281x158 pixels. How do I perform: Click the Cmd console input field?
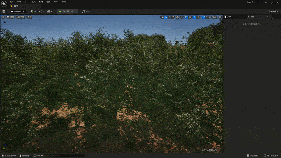pyautogui.click(x=62, y=156)
